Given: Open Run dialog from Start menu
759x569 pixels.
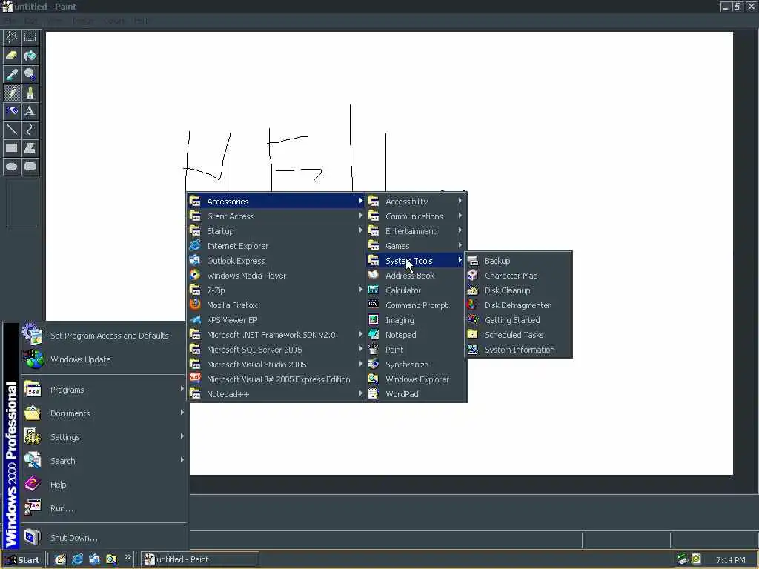Looking at the screenshot, I should pos(104,508).
